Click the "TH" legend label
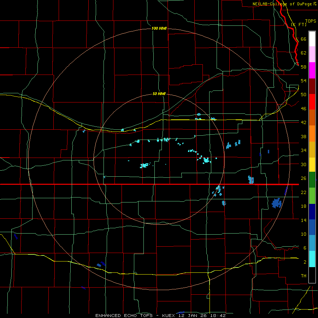 coord(304,276)
